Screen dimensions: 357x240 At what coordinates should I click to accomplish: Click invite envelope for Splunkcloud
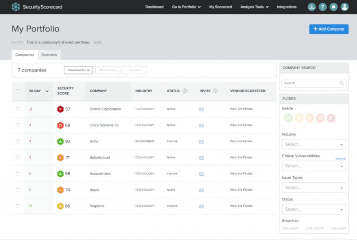(x=202, y=158)
